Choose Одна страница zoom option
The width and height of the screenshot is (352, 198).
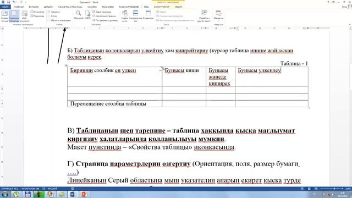(102, 12)
